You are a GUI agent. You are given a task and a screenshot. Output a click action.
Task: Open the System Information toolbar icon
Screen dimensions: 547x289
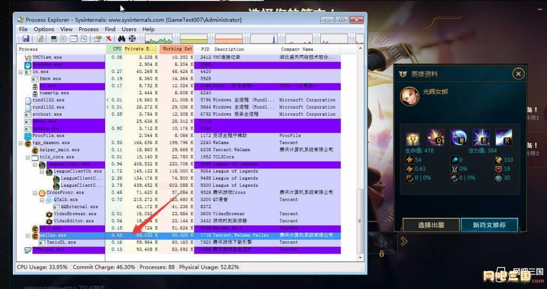click(x=53, y=39)
